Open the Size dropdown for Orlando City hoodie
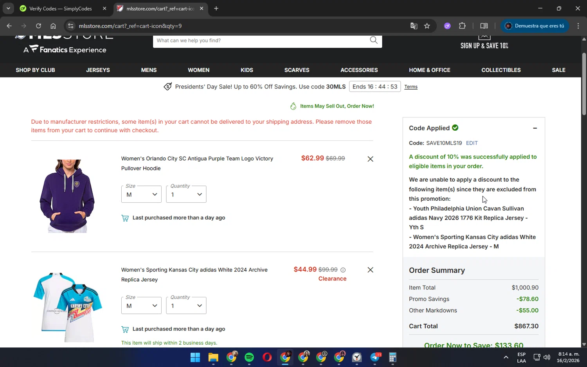The height and width of the screenshot is (367, 587). (x=141, y=194)
